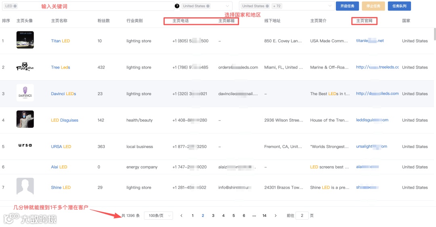Screen dimensions: 436x227
Task: Click Shine LED address 24301 Brazos Town
Action: click(284, 187)
